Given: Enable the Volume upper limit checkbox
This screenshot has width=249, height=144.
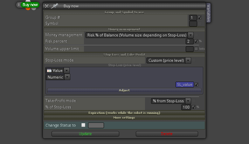Looking at the screenshot, I should (x=196, y=49).
